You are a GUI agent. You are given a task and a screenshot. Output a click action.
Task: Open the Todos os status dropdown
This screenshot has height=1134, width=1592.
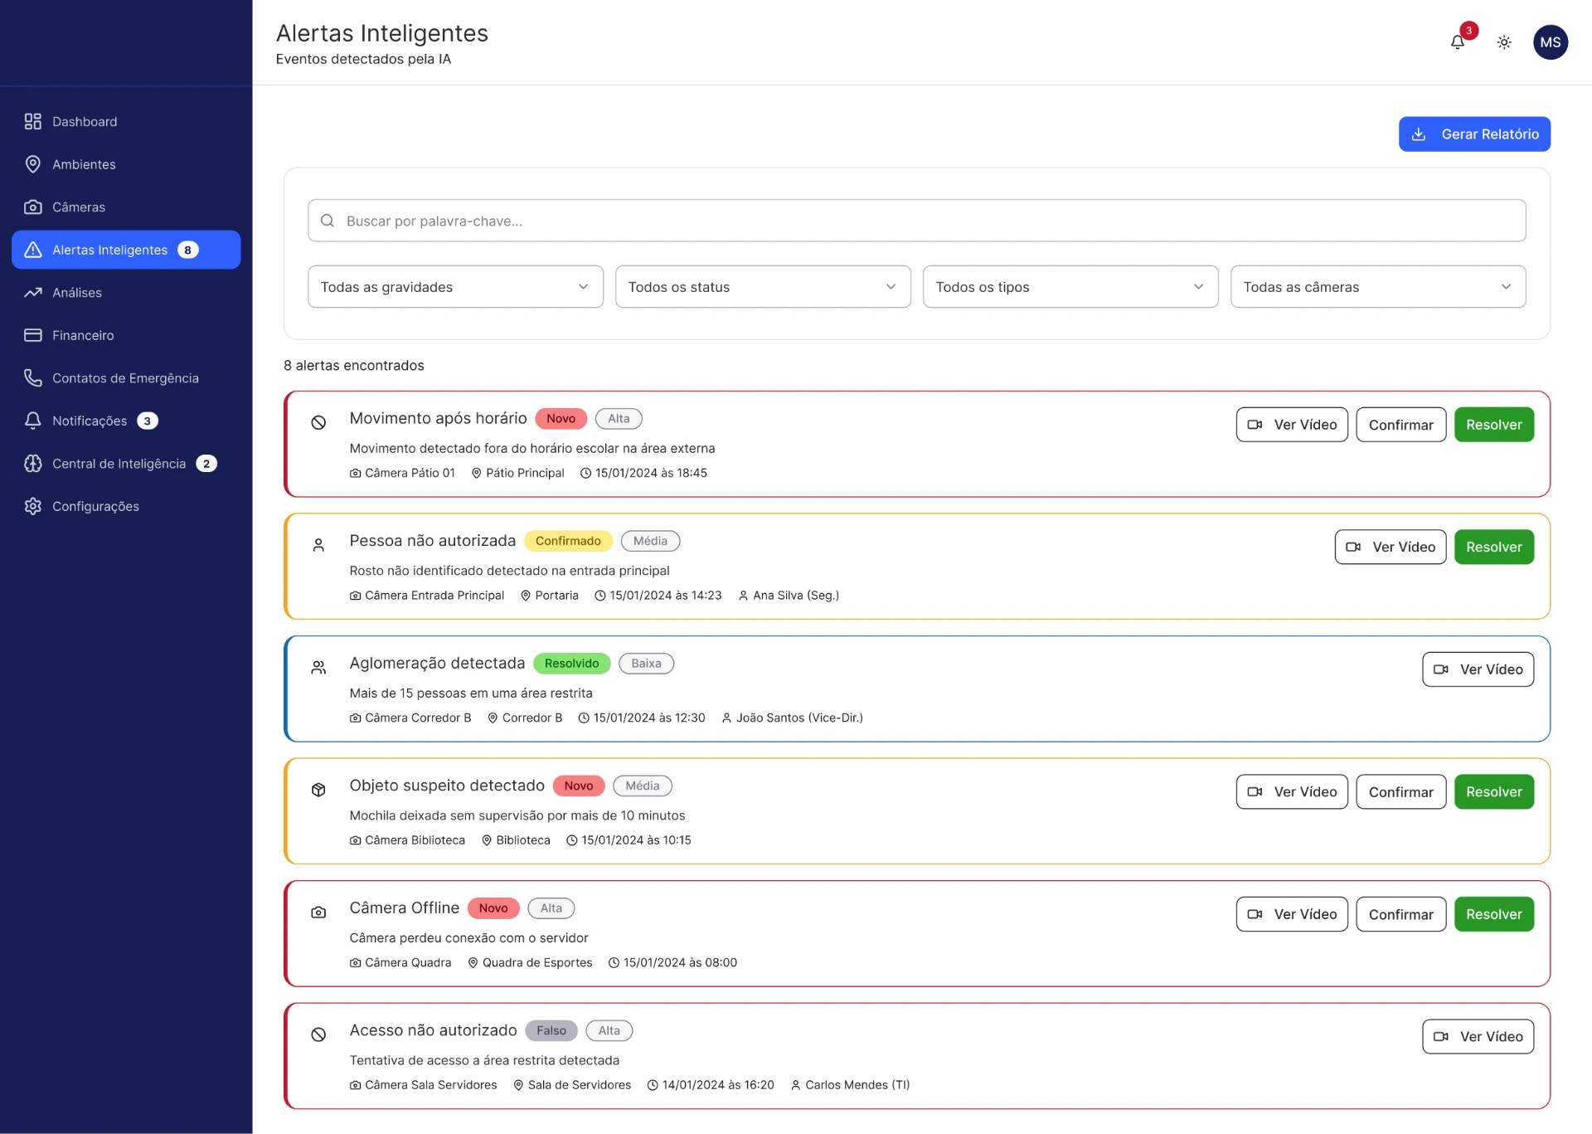[x=763, y=287]
